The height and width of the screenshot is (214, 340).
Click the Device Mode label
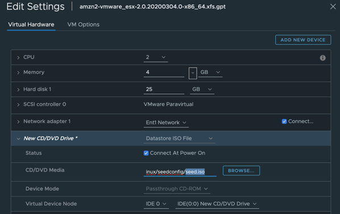(x=42, y=188)
